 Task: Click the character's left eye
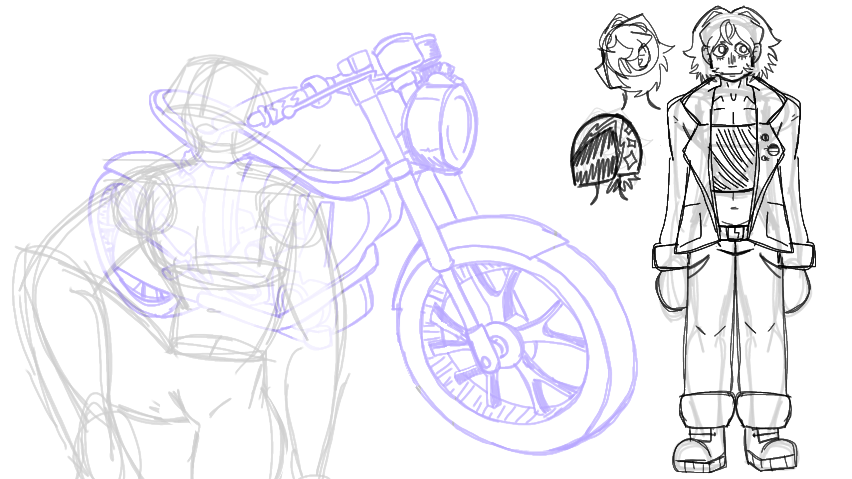coord(722,50)
